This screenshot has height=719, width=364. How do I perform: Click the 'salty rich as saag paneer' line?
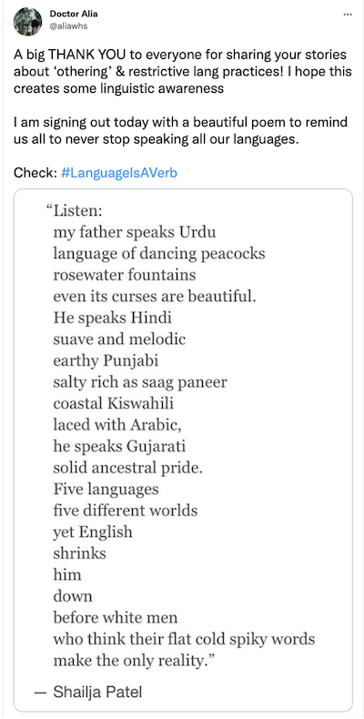pyautogui.click(x=140, y=382)
